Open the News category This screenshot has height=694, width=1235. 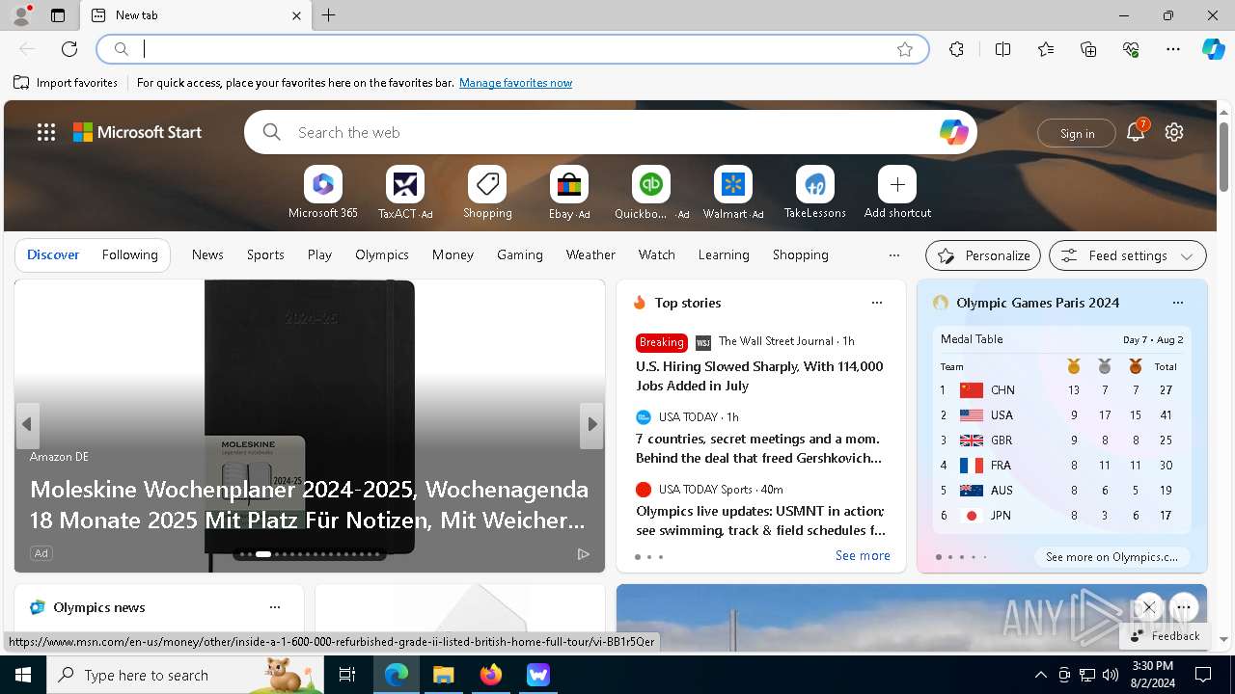coord(207,254)
